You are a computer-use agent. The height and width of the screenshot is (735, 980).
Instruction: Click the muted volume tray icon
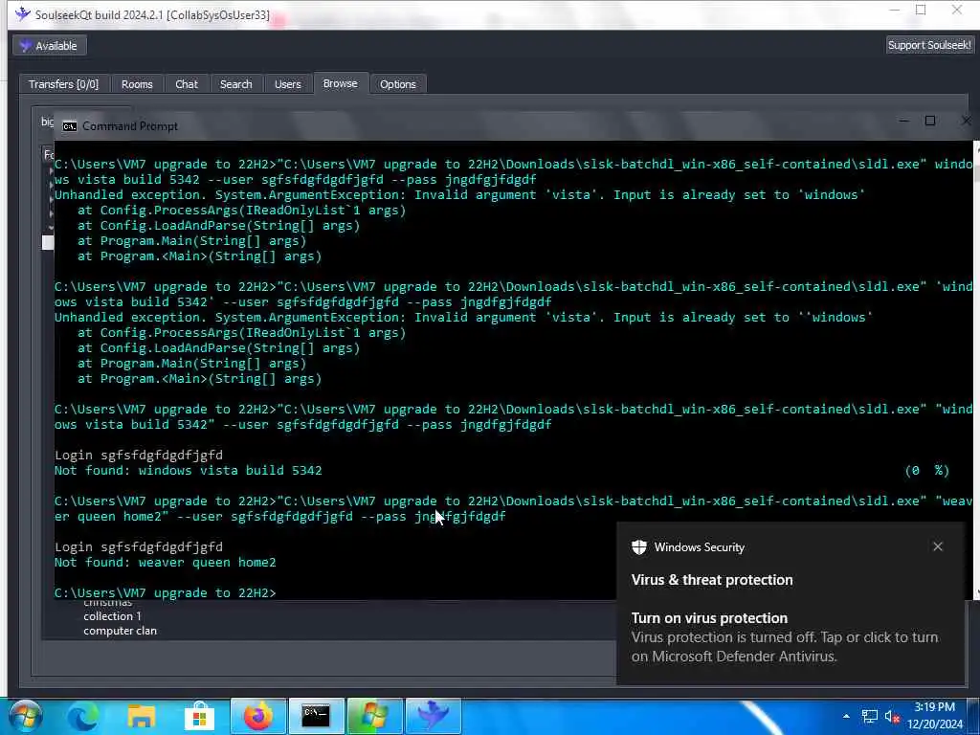[892, 717]
